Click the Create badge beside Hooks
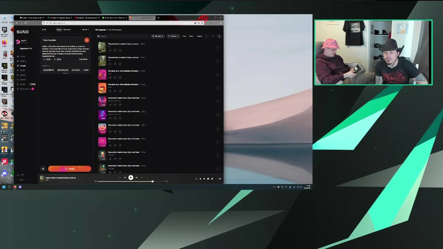Image resolution: width=443 pixels, height=249 pixels. pyautogui.click(x=33, y=84)
